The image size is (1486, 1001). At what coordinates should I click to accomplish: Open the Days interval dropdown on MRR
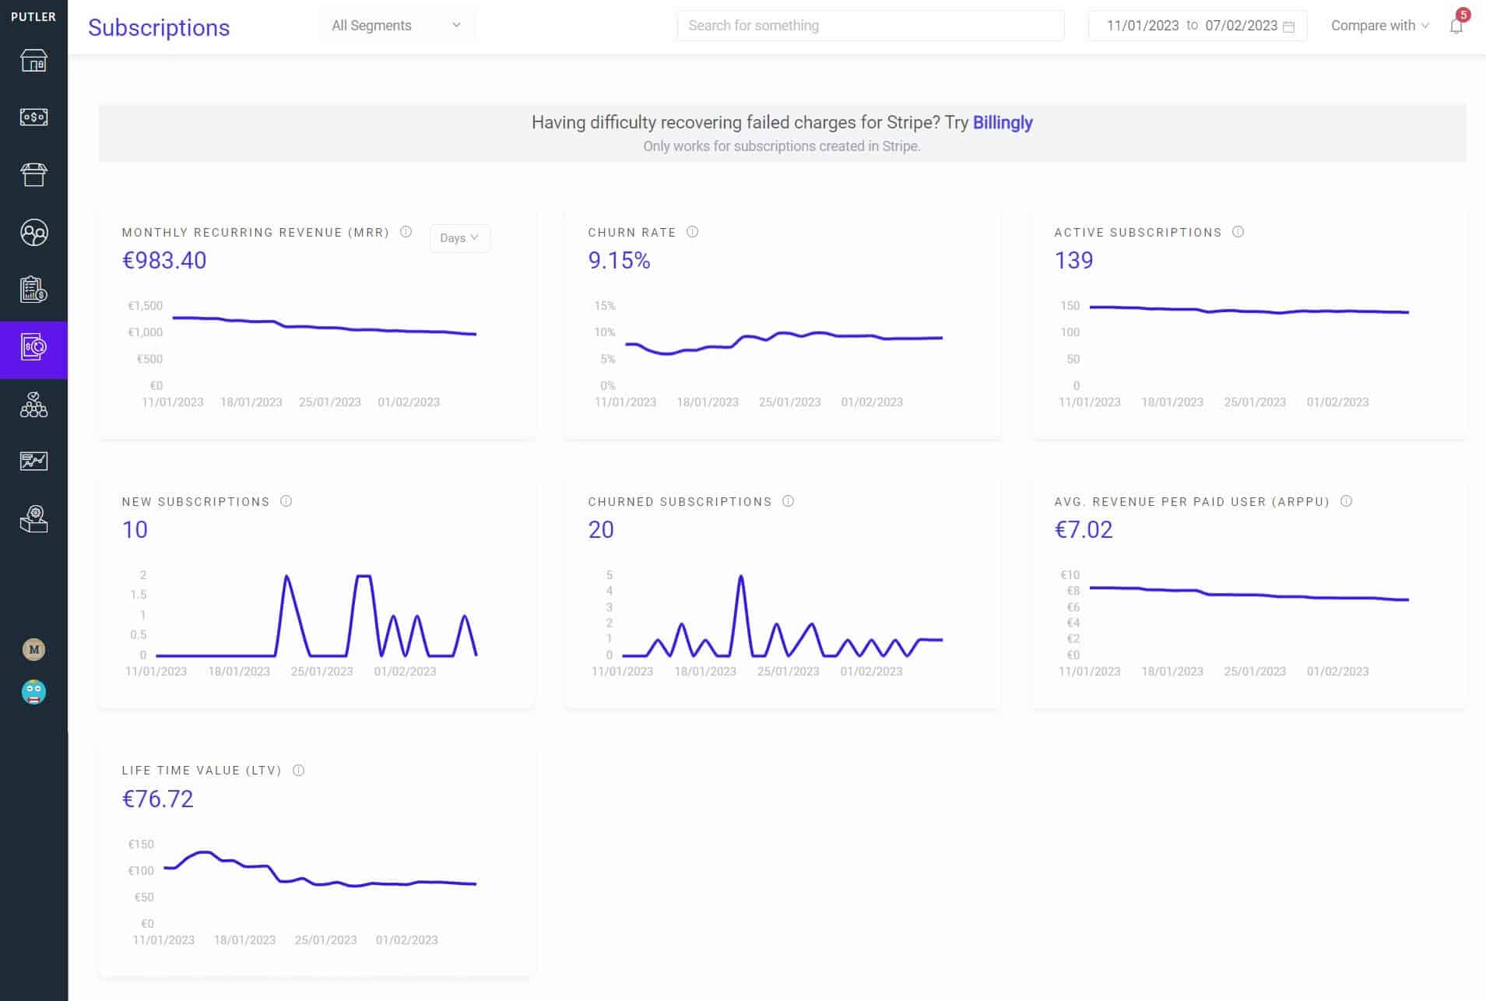click(459, 238)
